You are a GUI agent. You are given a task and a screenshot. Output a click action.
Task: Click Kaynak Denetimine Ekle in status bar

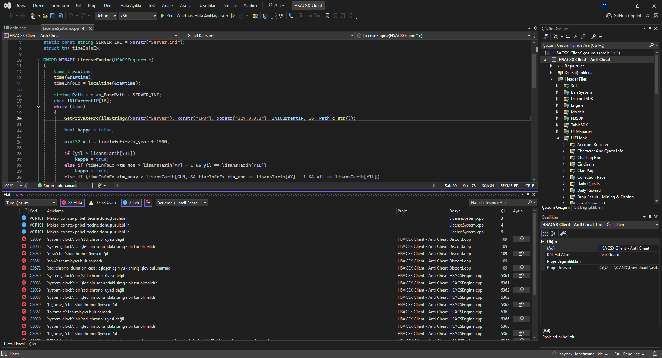coord(580,354)
